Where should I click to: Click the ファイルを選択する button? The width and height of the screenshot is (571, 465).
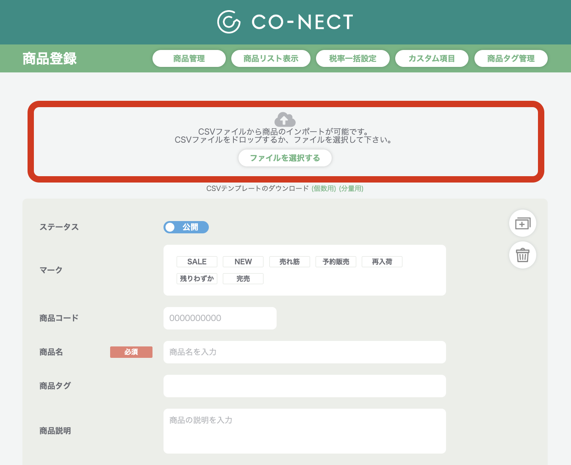coord(285,158)
